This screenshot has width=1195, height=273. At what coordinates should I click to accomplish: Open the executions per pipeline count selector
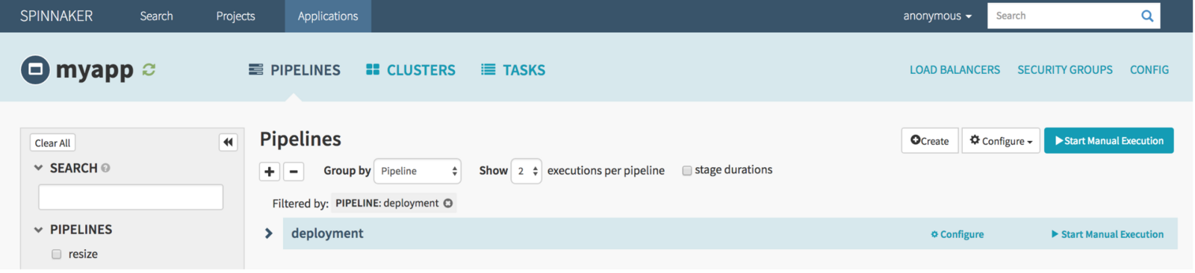[x=526, y=171]
